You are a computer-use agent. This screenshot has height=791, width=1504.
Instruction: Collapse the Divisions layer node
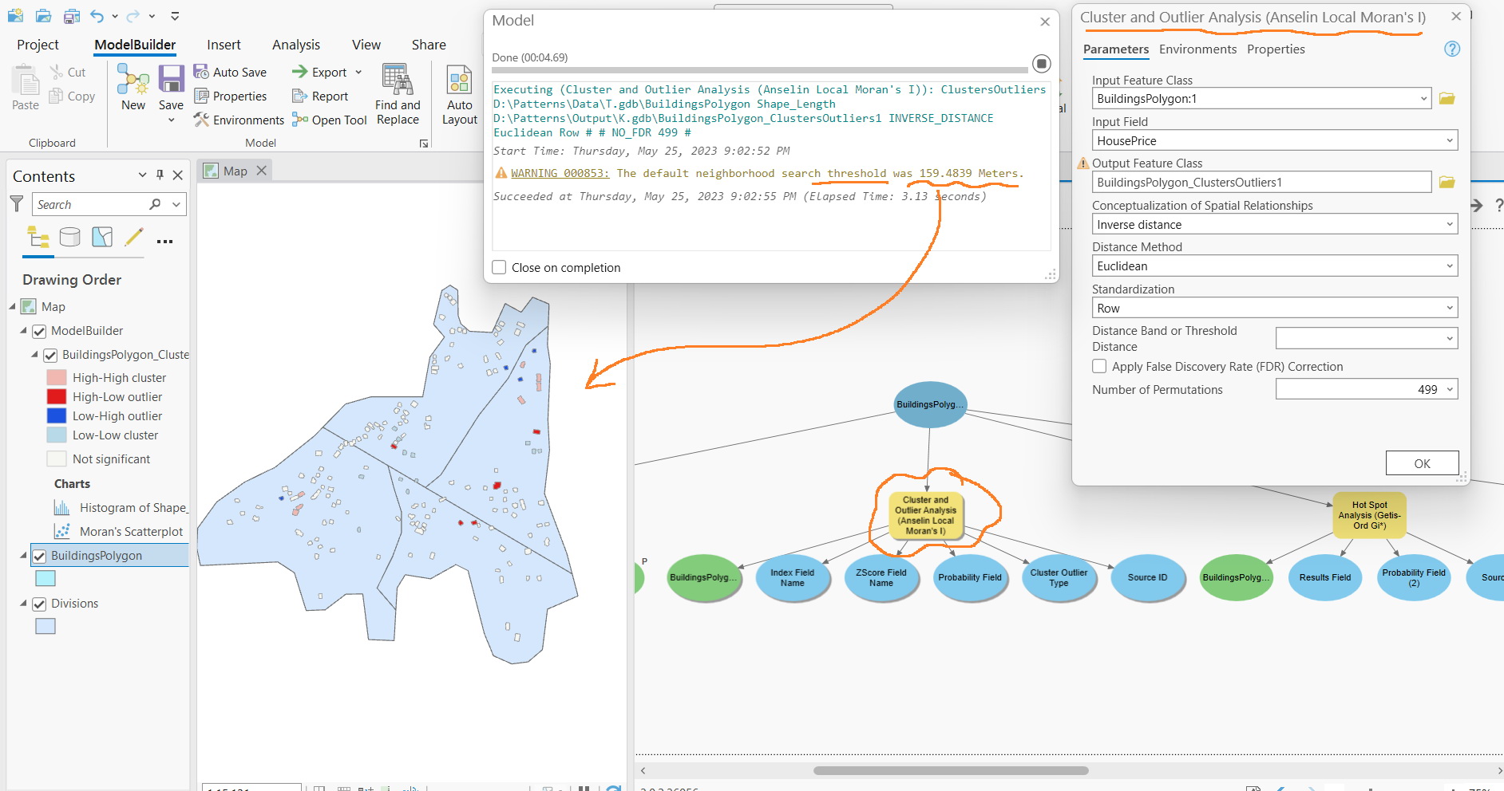[x=23, y=604]
